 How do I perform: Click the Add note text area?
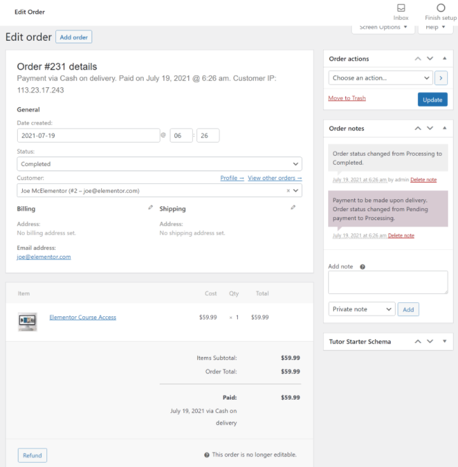point(388,282)
